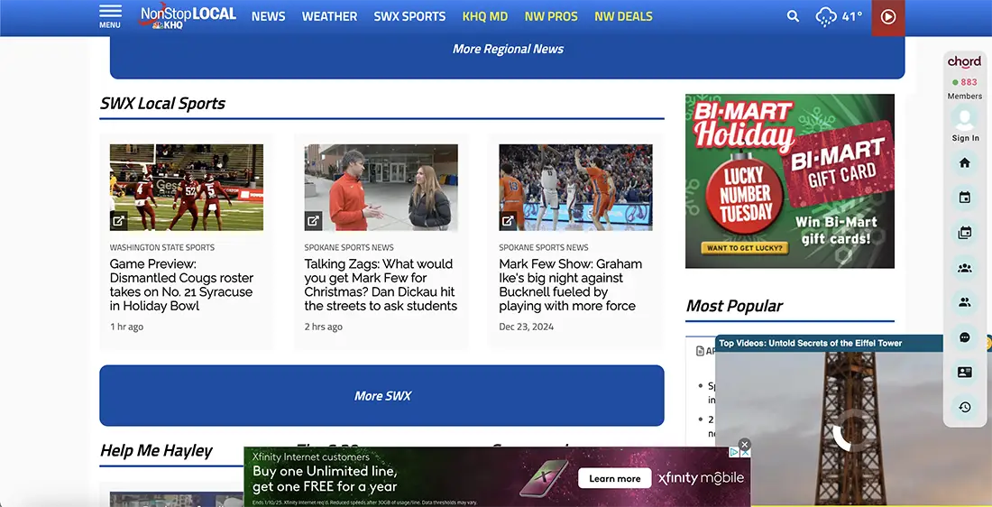Open SPOKANE SPORTS NEWS label above Talking Zags
Image resolution: width=992 pixels, height=507 pixels.
coord(349,247)
